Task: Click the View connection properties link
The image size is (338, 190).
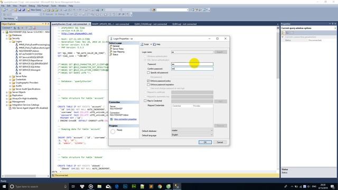Action: [x=125, y=119]
